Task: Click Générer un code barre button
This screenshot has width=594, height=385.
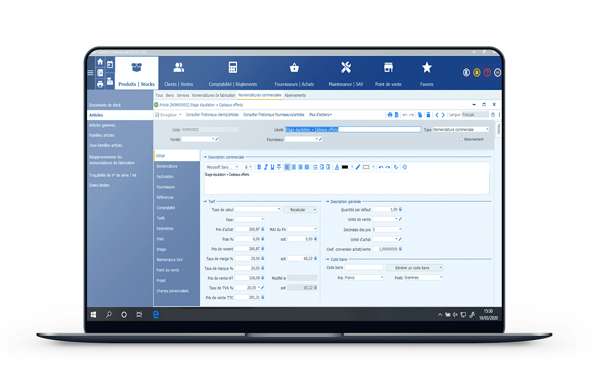Action: coord(414,268)
